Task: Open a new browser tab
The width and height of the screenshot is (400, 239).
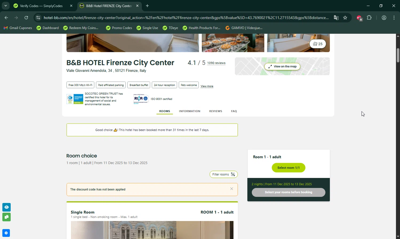Action: (147, 6)
